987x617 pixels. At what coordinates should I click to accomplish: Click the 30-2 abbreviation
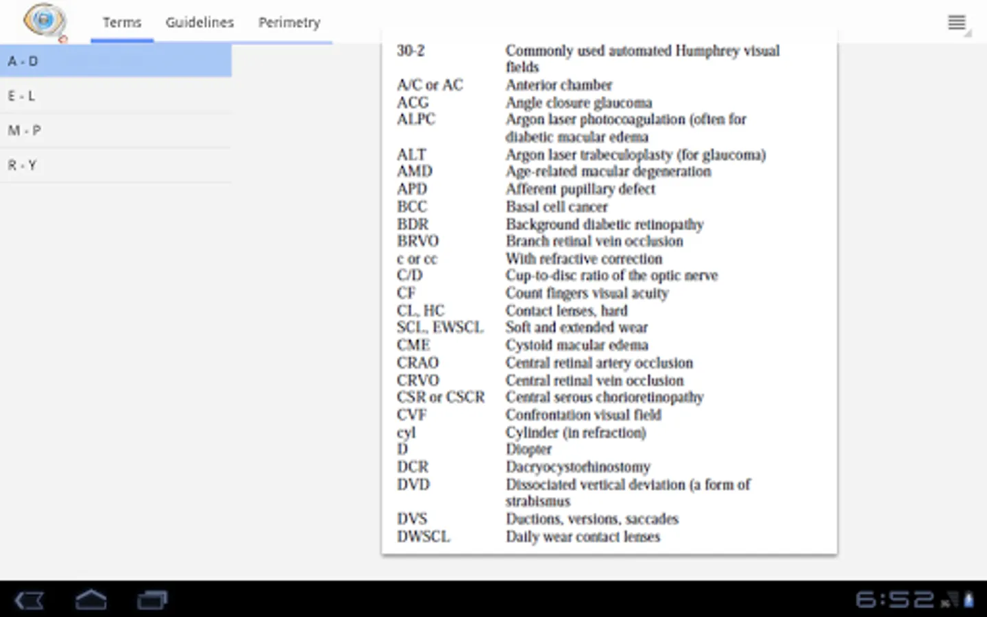[x=411, y=51]
